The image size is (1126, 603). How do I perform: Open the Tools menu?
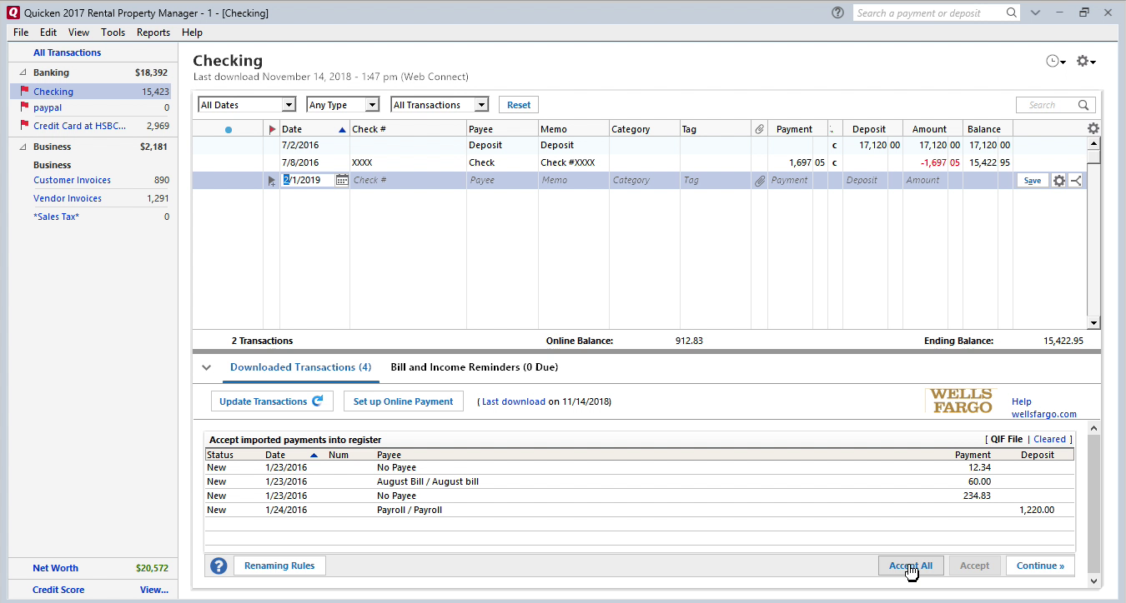113,32
